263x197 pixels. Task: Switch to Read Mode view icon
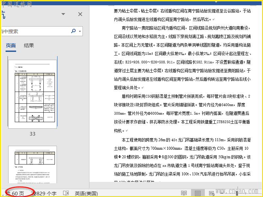click(x=184, y=193)
